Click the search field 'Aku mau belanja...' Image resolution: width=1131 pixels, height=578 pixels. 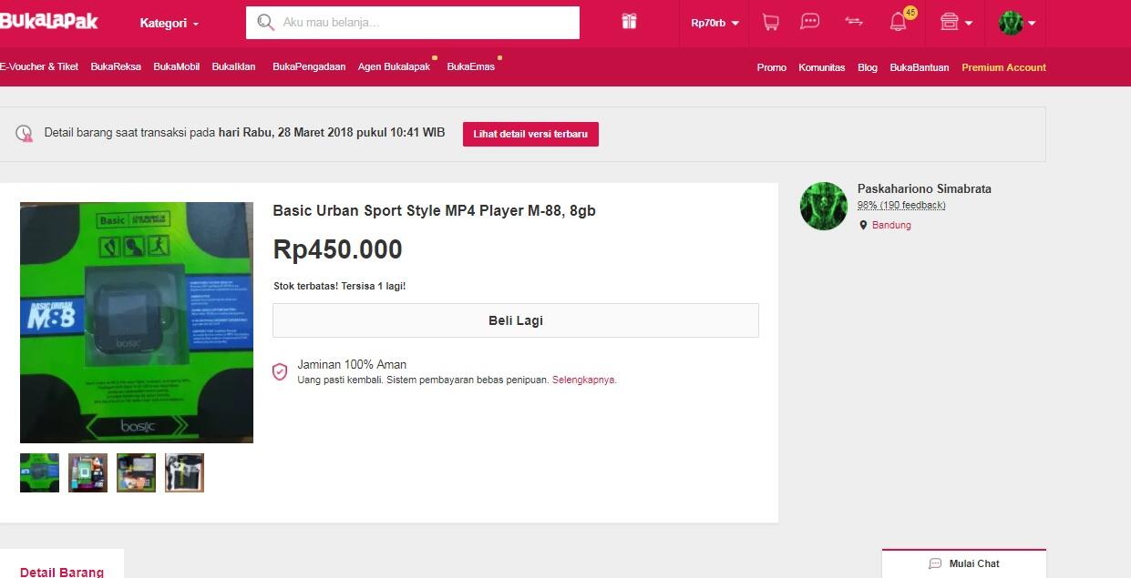point(413,23)
